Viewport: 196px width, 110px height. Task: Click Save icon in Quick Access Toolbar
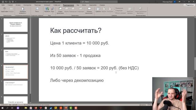point(3,2)
